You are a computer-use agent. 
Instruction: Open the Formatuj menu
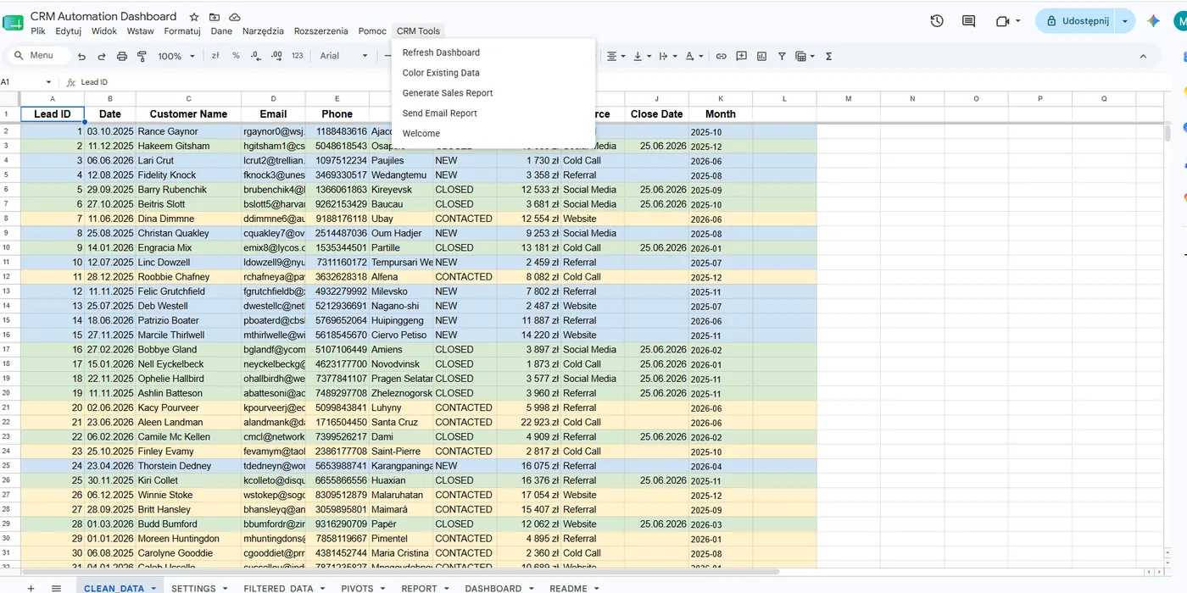coord(182,31)
